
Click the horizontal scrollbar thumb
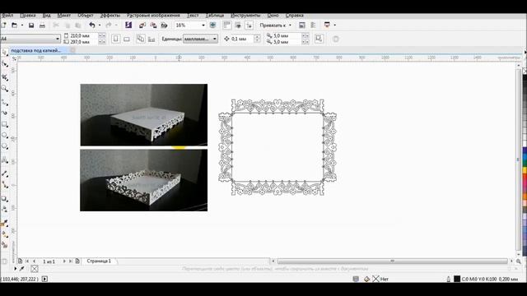pyautogui.click(x=392, y=261)
